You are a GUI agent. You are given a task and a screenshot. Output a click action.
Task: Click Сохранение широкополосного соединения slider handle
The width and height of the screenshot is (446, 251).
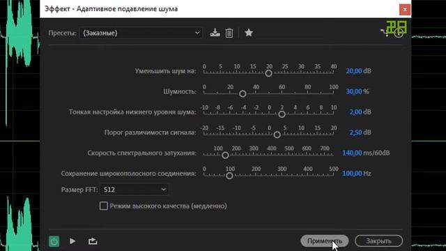click(x=229, y=176)
